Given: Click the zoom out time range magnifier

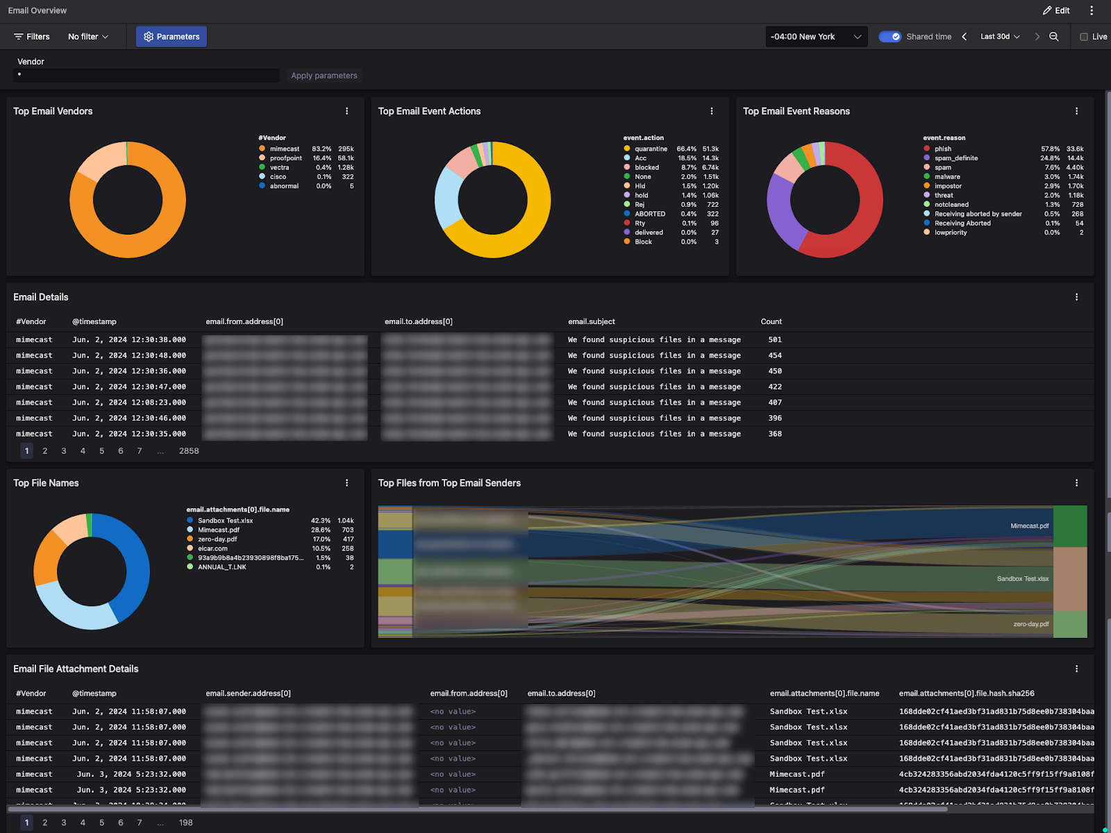Looking at the screenshot, I should (x=1054, y=36).
